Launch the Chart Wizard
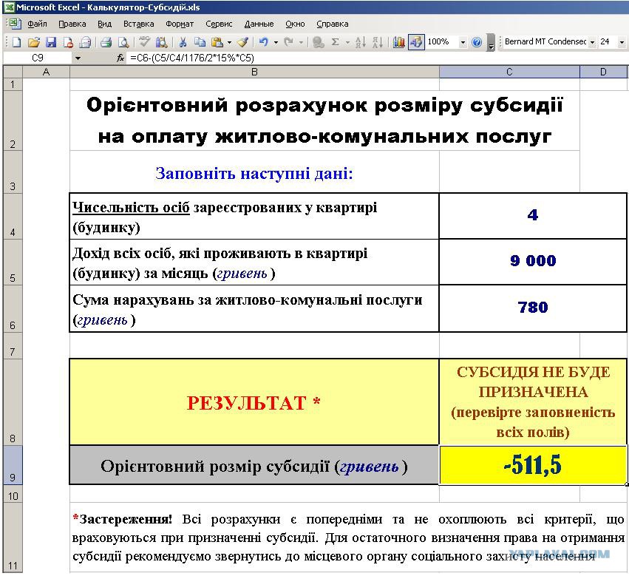The height and width of the screenshot is (576, 629). click(x=398, y=42)
